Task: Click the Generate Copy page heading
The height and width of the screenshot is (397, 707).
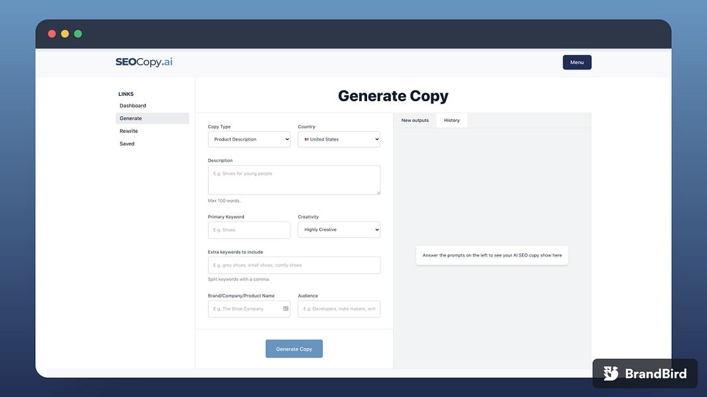Action: pyautogui.click(x=393, y=96)
